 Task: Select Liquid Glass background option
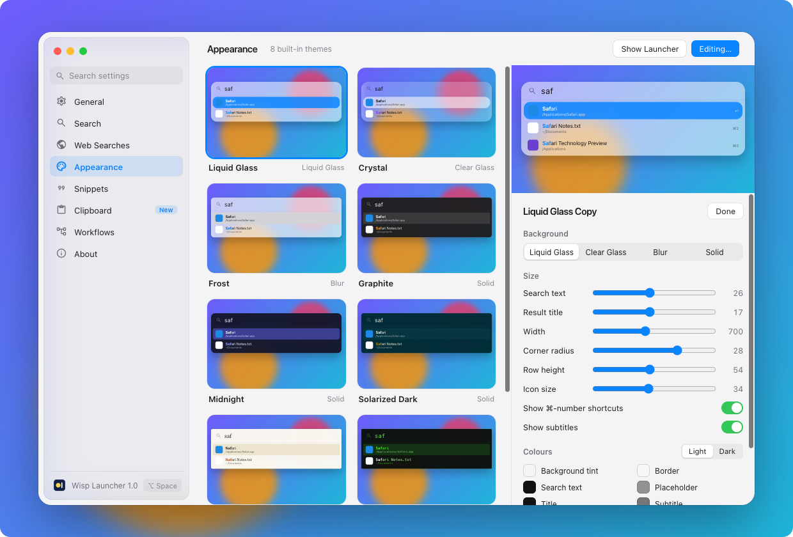(x=551, y=252)
